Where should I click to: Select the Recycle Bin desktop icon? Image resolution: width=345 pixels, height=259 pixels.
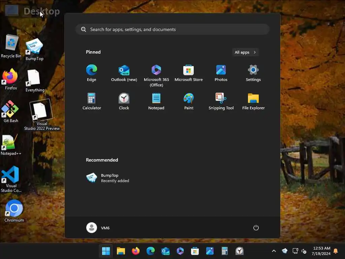coord(11,46)
